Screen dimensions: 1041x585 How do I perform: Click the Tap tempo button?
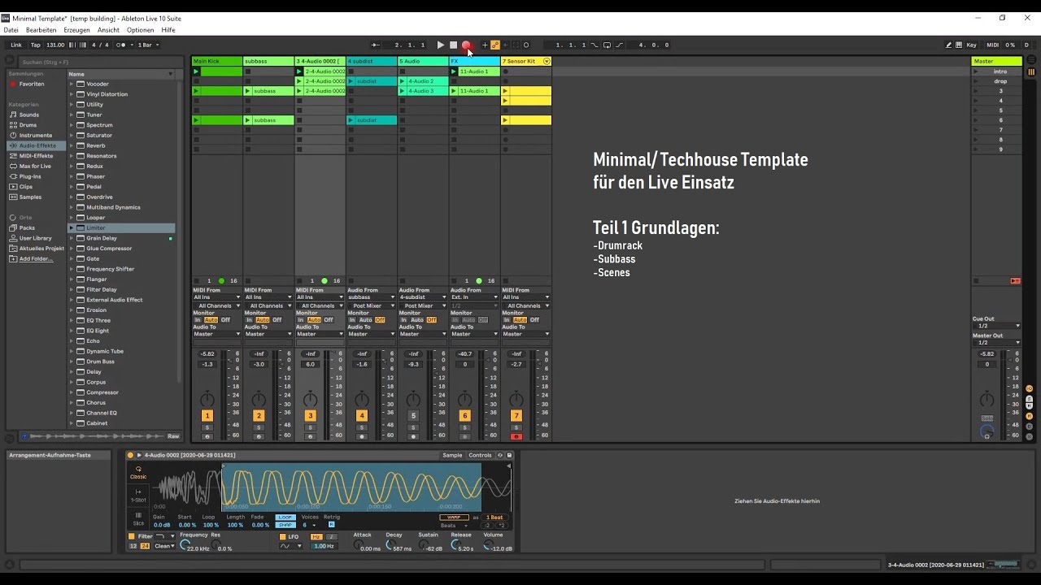point(35,45)
